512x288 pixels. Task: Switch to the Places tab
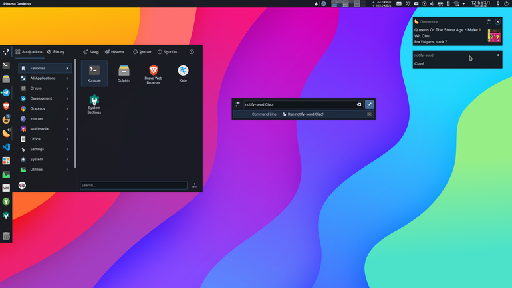(x=55, y=52)
